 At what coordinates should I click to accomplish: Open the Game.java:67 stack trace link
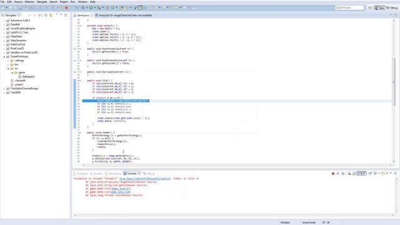[121, 189]
